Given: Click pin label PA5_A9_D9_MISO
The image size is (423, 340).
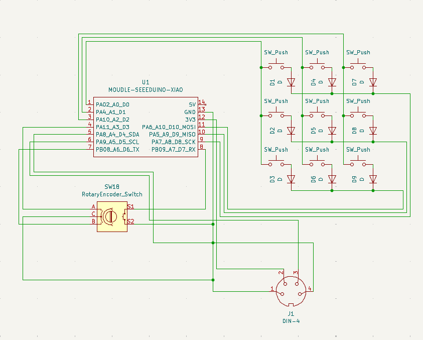Looking at the screenshot, I should pos(172,135).
